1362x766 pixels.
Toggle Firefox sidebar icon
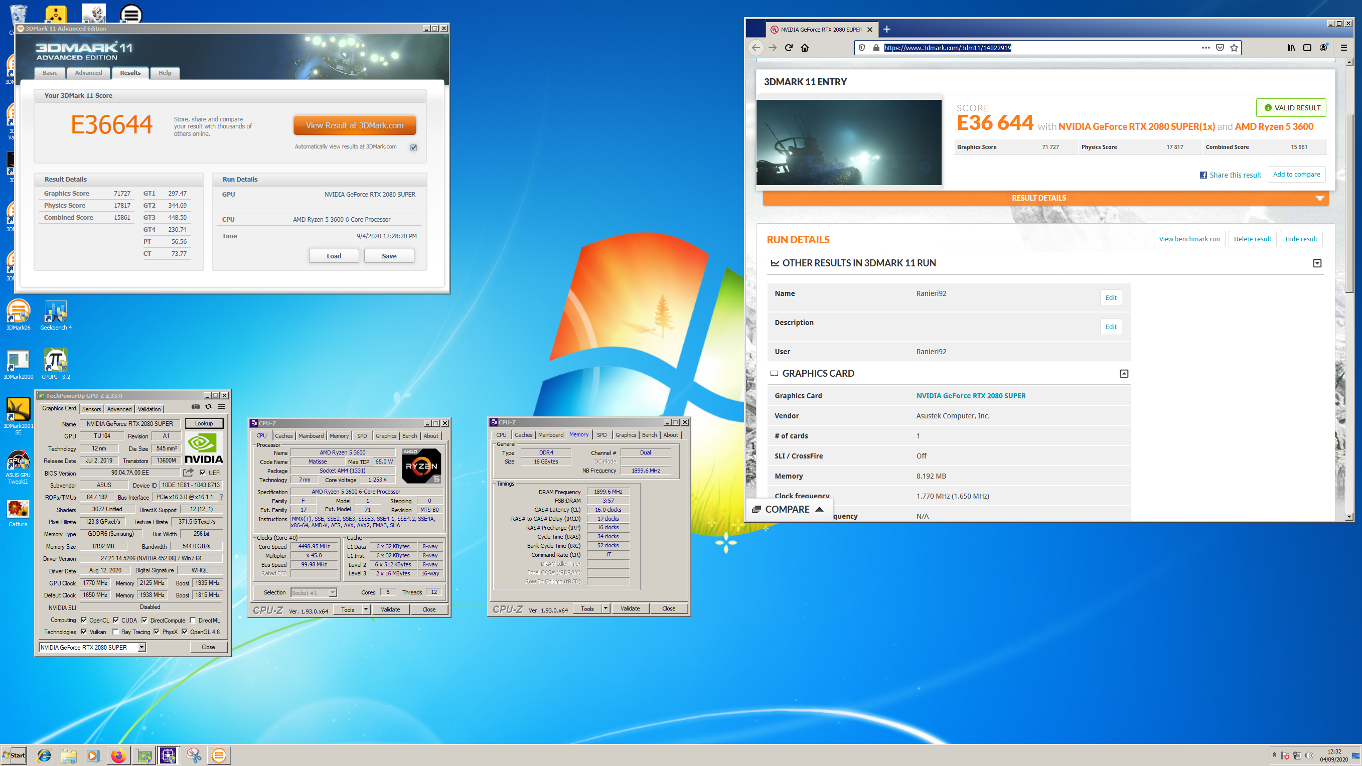1307,48
